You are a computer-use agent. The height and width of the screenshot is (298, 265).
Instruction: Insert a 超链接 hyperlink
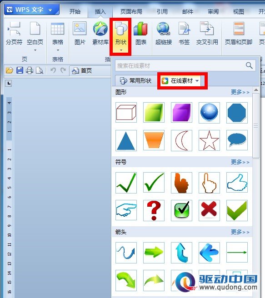click(x=164, y=33)
